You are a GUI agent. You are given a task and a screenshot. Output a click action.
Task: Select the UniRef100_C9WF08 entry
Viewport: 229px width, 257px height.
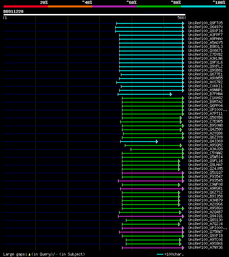click(x=205, y=184)
